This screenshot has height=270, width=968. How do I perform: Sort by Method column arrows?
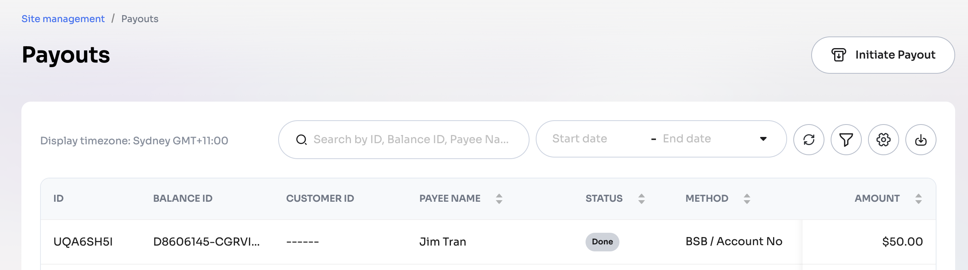[747, 199]
